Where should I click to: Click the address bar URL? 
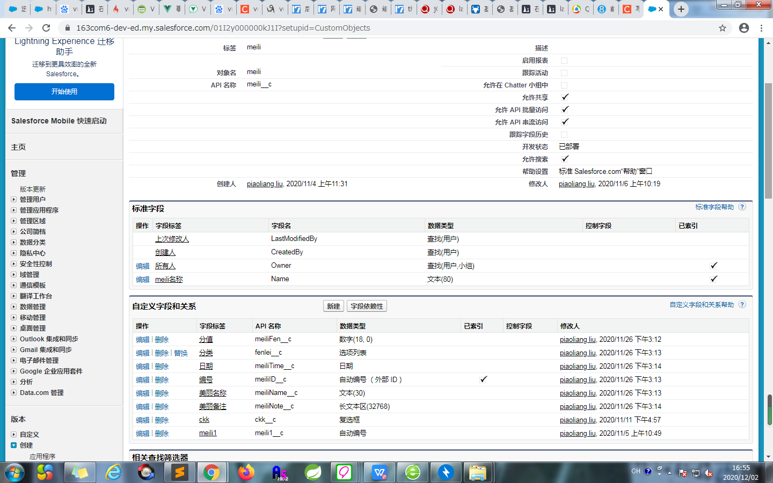tap(223, 28)
